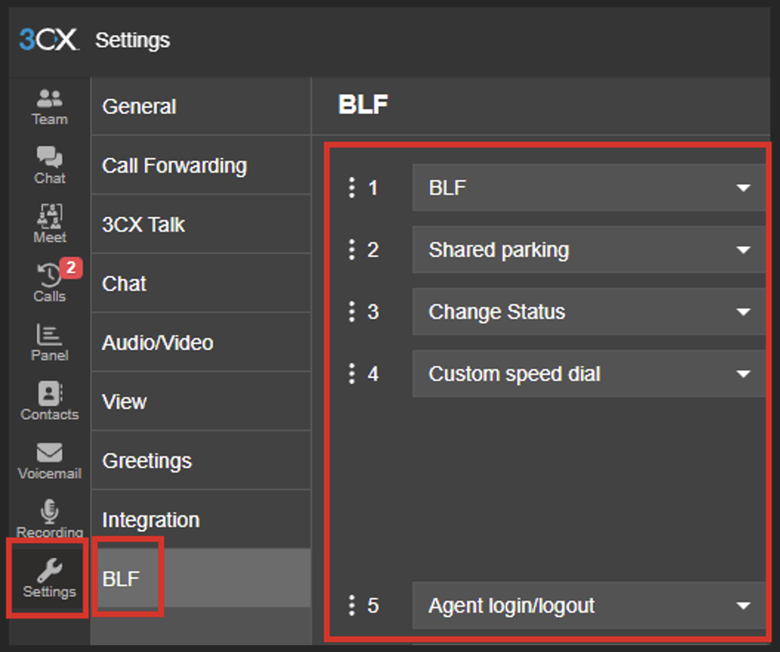This screenshot has height=652, width=780.
Task: Open Calls with the notification badge
Action: click(x=48, y=281)
